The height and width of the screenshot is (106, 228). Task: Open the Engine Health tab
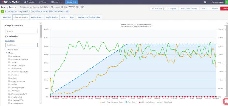tap(52, 17)
